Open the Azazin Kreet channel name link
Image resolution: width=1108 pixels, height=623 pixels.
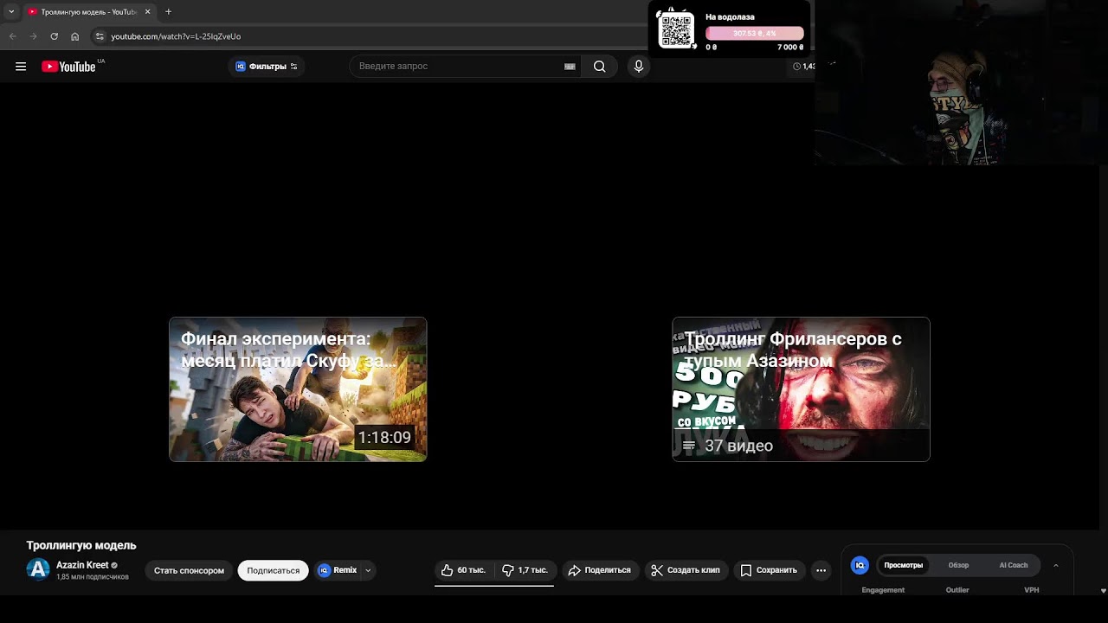pyautogui.click(x=82, y=565)
